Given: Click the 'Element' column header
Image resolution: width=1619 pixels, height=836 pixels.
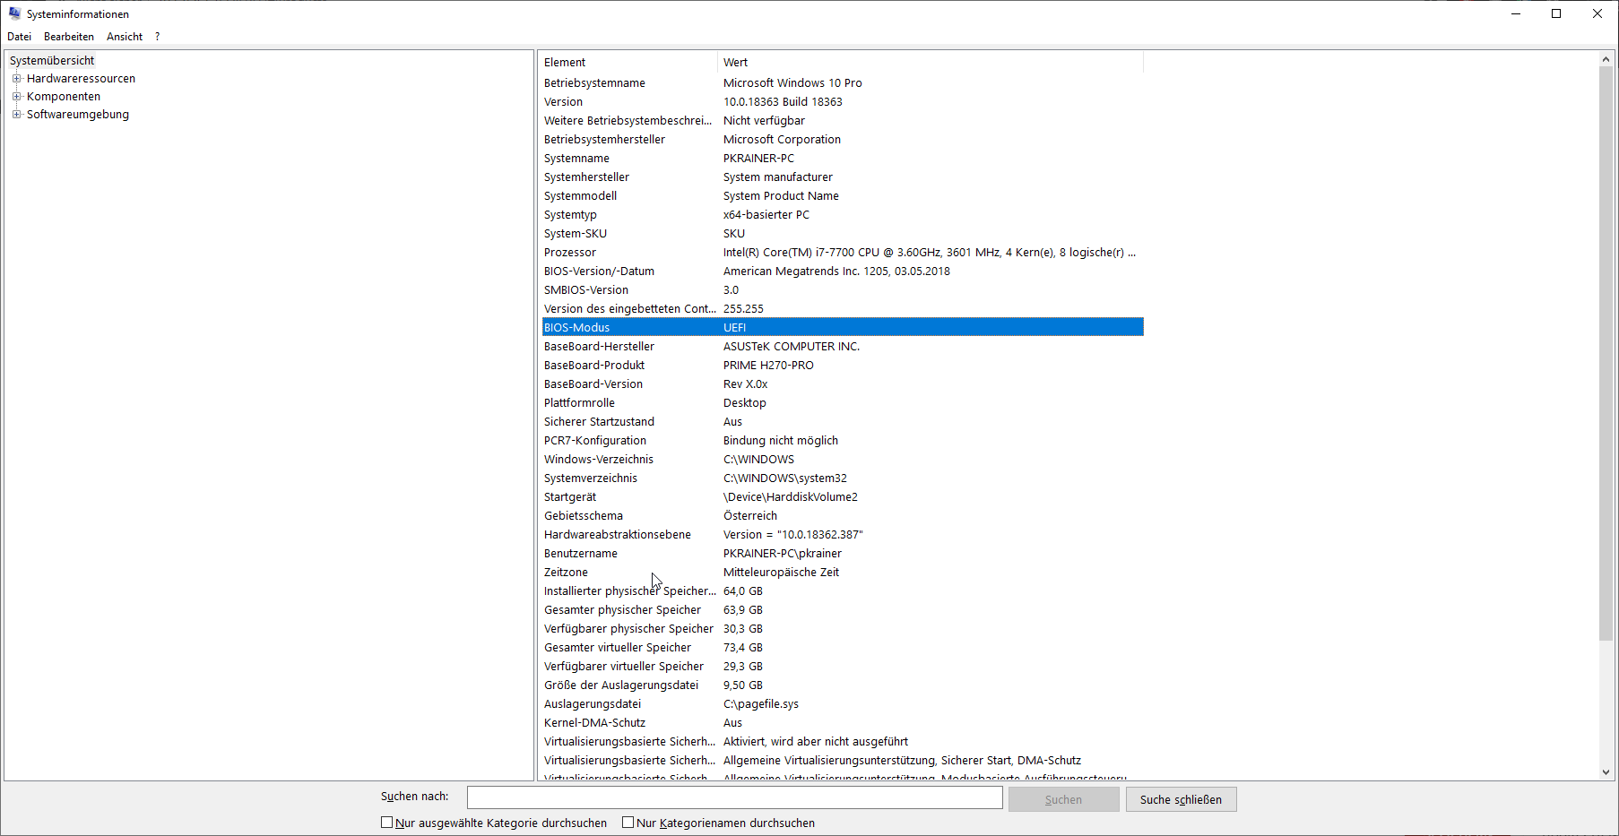Looking at the screenshot, I should point(628,62).
